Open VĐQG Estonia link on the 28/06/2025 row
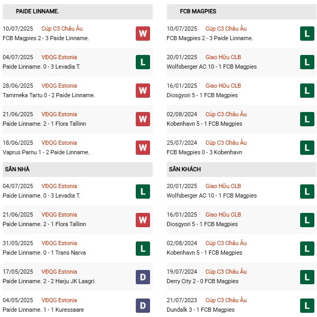The image size is (317, 317). (x=59, y=86)
